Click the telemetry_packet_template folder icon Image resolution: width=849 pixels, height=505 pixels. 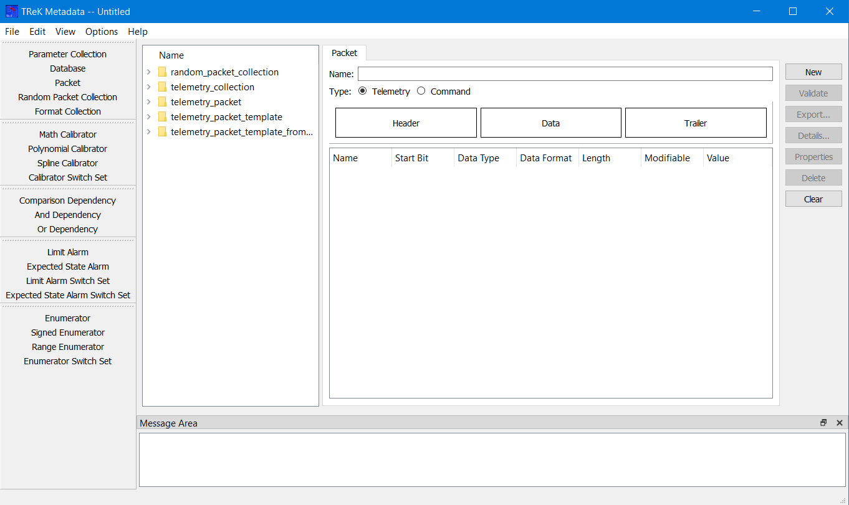(x=162, y=117)
